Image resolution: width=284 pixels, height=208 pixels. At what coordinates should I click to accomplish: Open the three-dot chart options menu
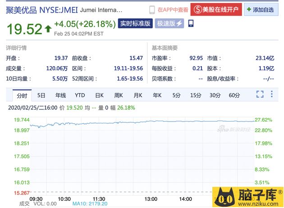click(272, 94)
